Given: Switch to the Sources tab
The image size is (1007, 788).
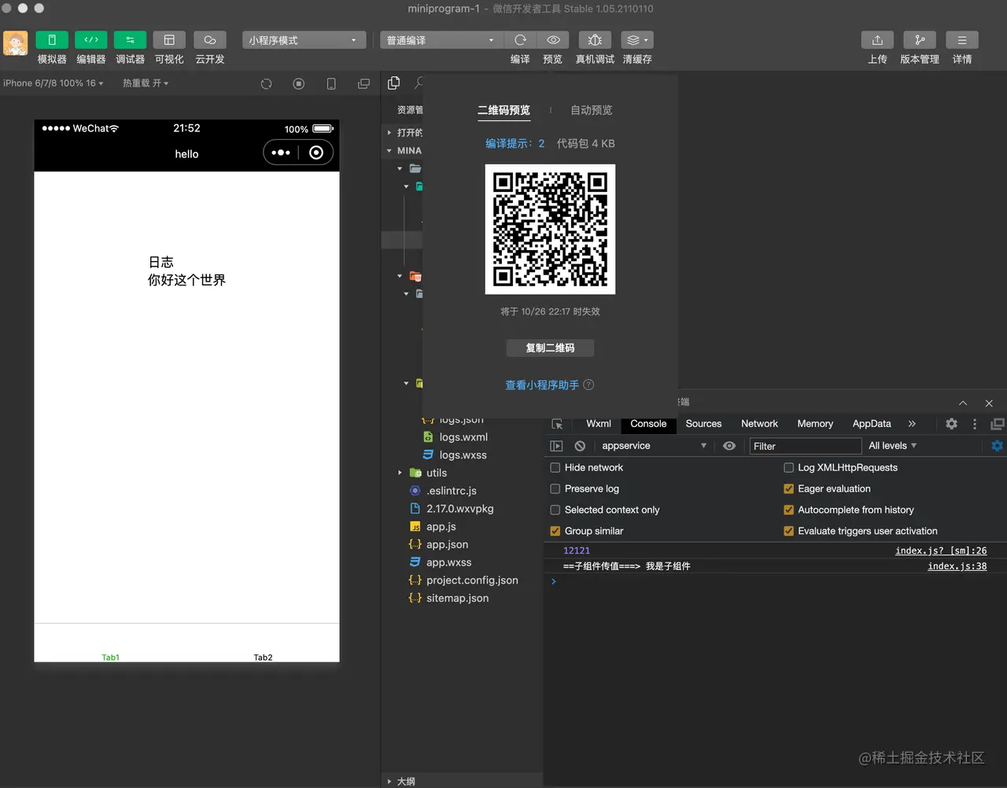Looking at the screenshot, I should pos(703,424).
